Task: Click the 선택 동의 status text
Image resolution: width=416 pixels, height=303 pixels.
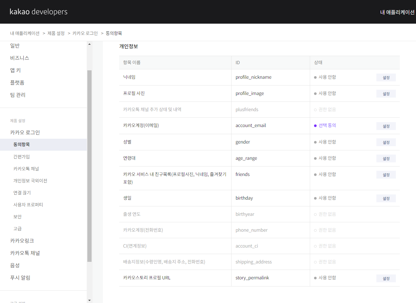Action: tap(327, 125)
